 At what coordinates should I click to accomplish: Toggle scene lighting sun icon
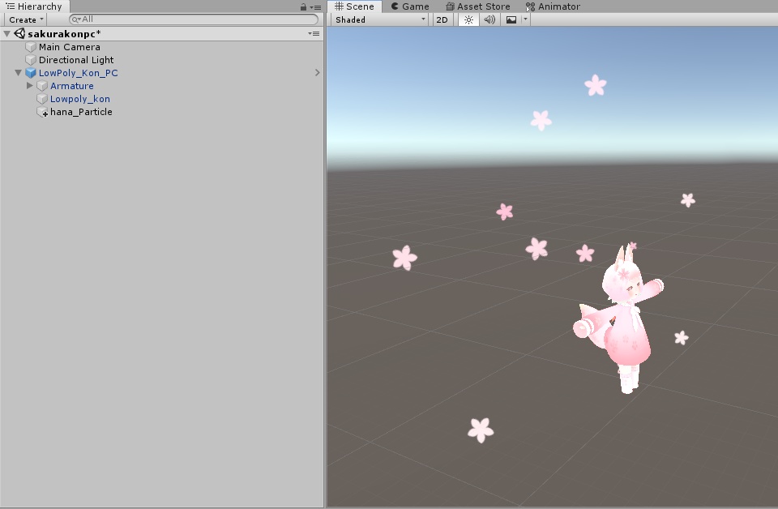pyautogui.click(x=468, y=19)
